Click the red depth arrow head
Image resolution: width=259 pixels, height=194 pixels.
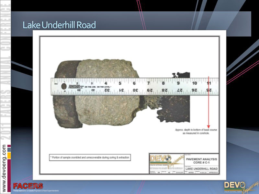click(x=209, y=126)
